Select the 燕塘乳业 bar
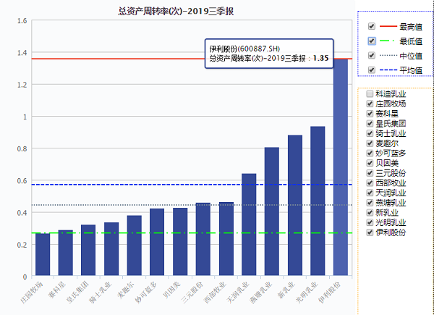 271,211
